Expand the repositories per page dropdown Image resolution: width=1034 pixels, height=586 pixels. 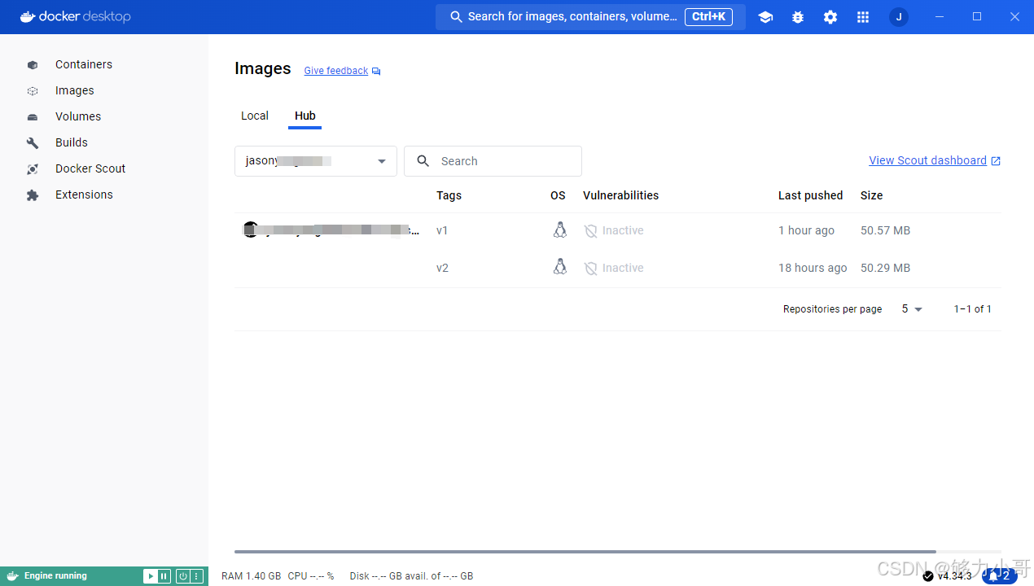tap(911, 308)
